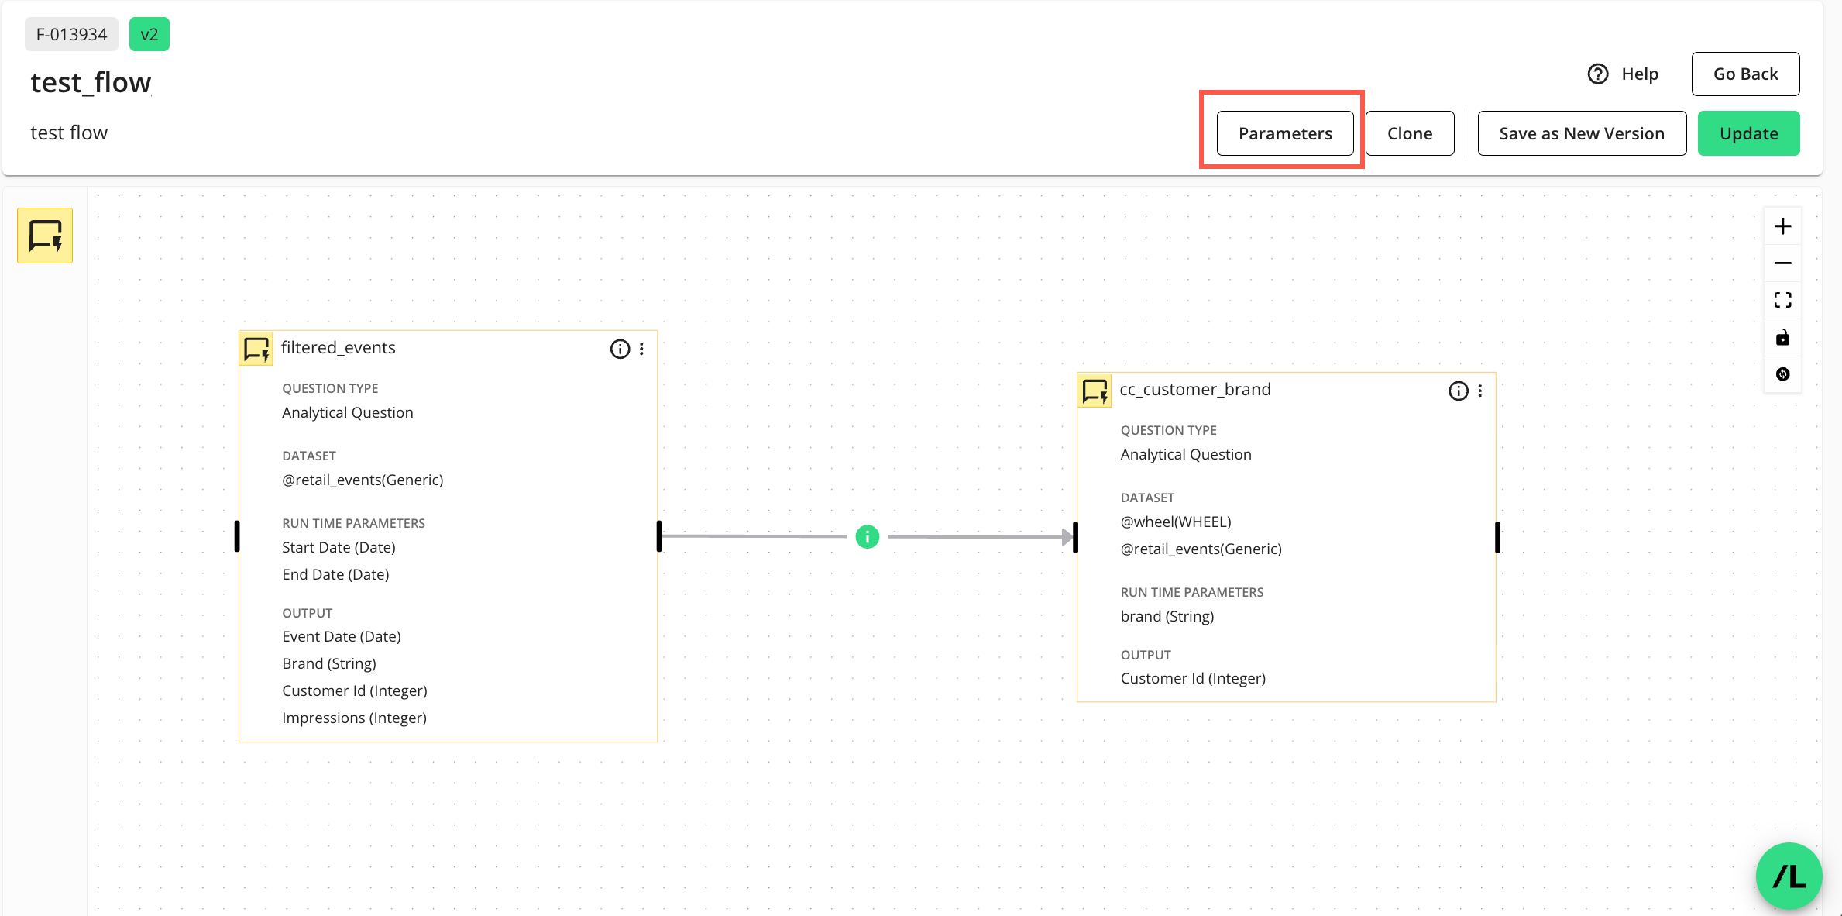Open the Parameters panel

click(1284, 133)
